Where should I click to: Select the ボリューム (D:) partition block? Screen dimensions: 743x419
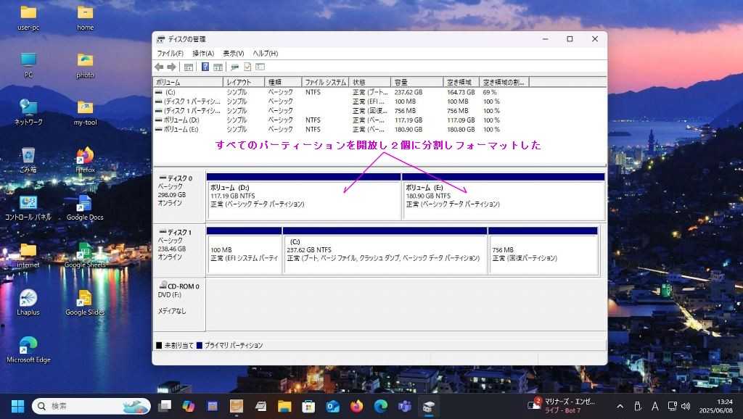[x=303, y=200]
